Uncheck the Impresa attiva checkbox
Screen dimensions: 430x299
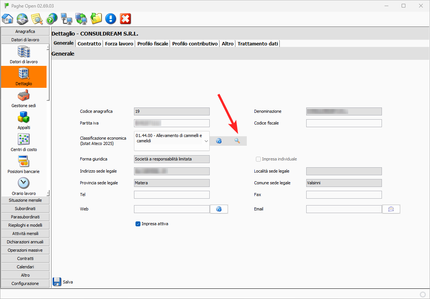pyautogui.click(x=138, y=224)
